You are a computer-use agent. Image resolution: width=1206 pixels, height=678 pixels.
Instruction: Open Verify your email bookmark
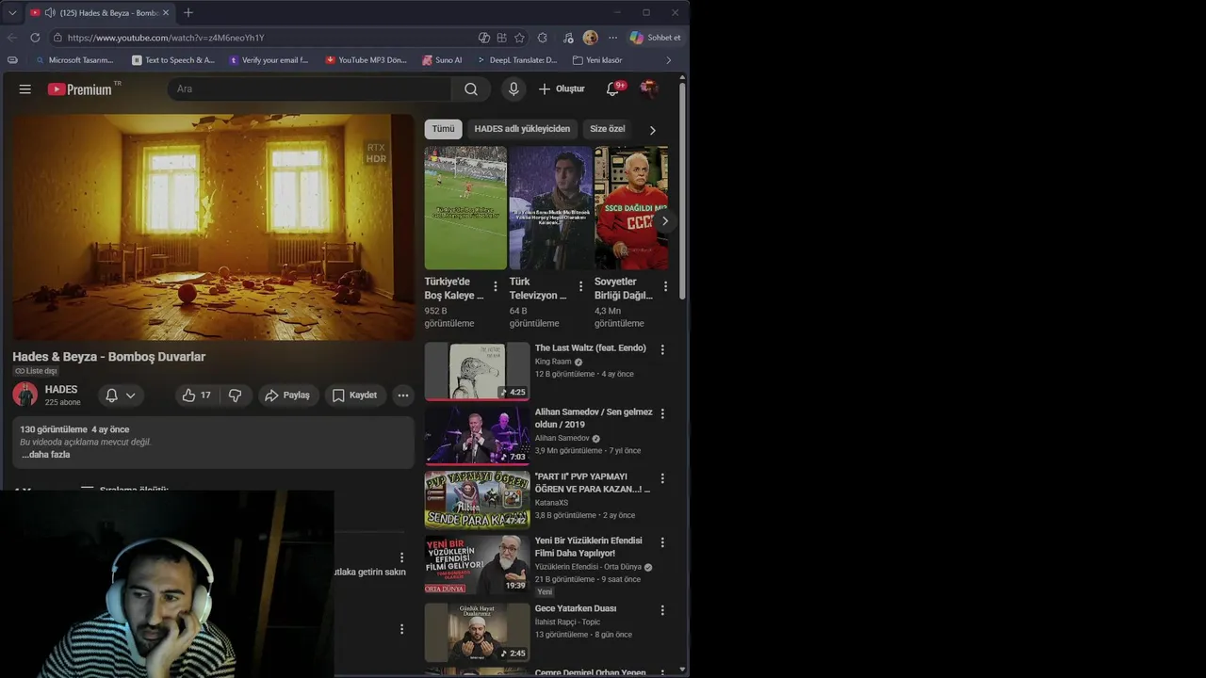coord(269,60)
